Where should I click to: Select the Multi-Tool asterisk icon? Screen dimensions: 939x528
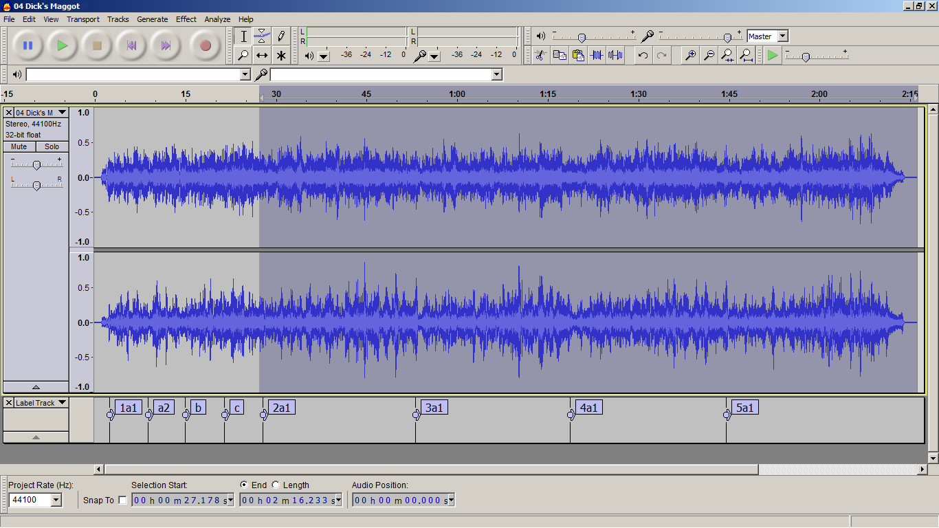tap(280, 56)
